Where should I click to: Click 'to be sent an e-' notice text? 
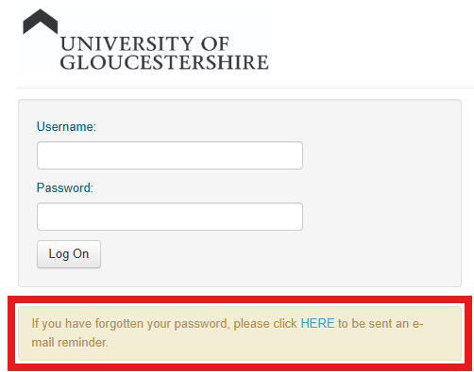[381, 323]
